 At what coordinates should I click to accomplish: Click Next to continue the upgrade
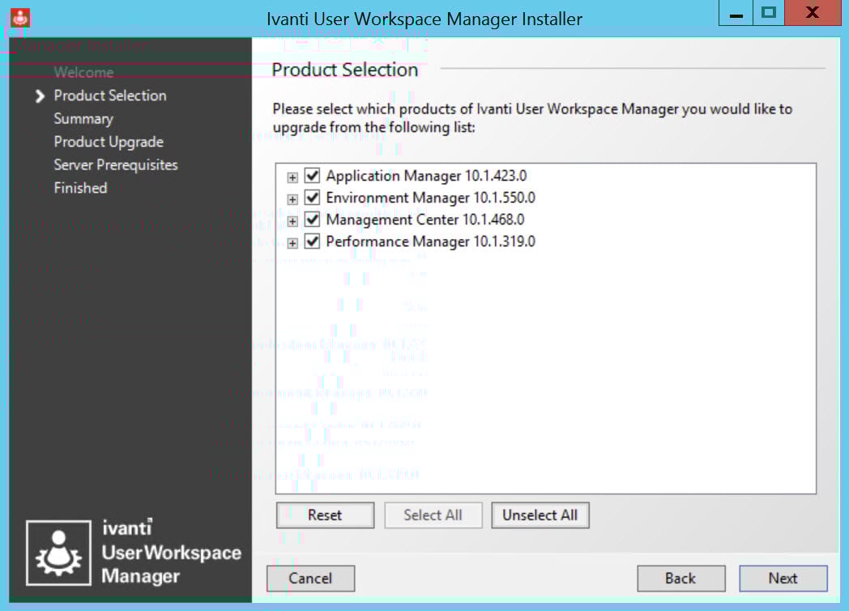783,578
